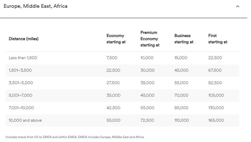Click the 105,000 First class value
Image resolution: width=251 pixels, height=142 pixels.
tap(216, 96)
